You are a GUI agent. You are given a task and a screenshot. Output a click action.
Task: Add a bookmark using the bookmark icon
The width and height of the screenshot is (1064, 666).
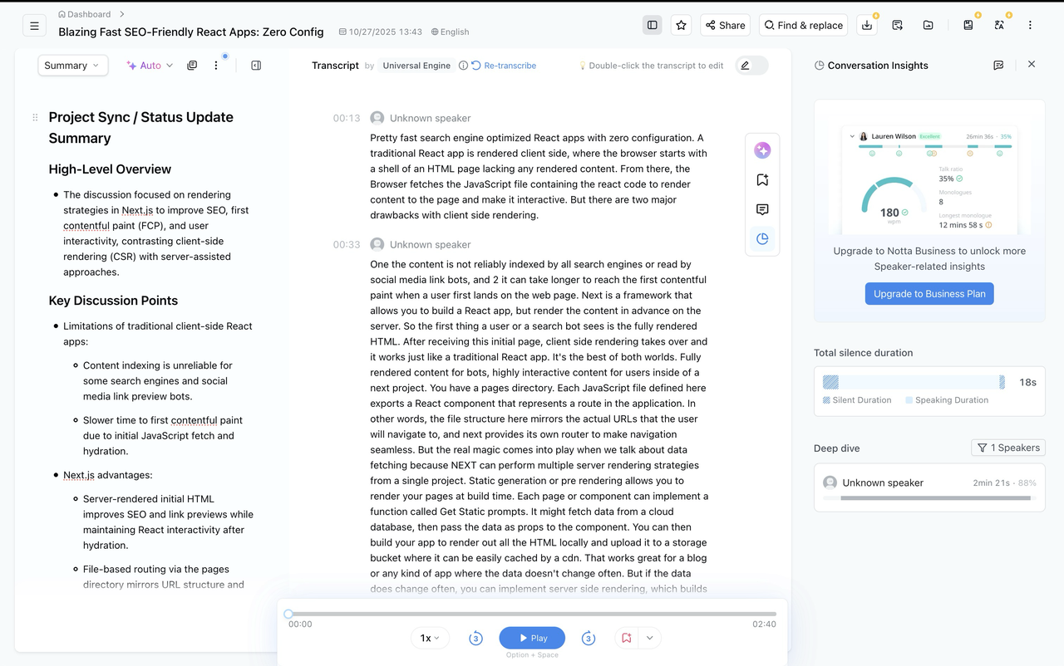click(x=762, y=179)
